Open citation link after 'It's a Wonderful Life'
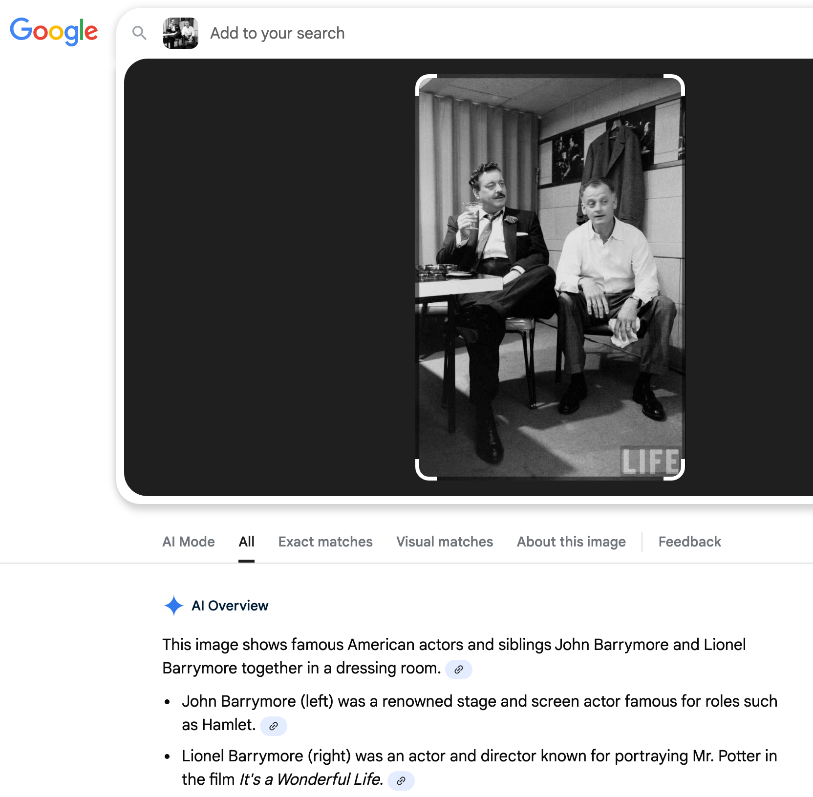Screen dimensions: 813x797 tap(401, 781)
